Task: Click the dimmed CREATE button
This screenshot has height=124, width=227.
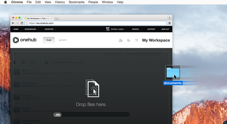Action: coord(118,53)
